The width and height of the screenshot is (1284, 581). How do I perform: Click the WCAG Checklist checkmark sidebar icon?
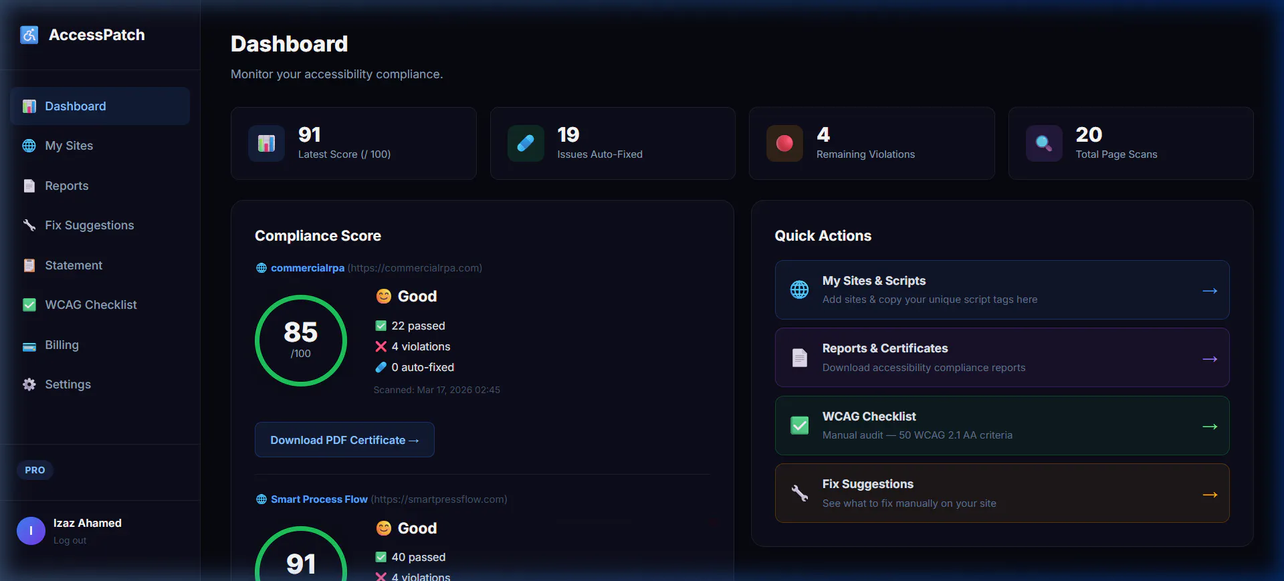(29, 305)
